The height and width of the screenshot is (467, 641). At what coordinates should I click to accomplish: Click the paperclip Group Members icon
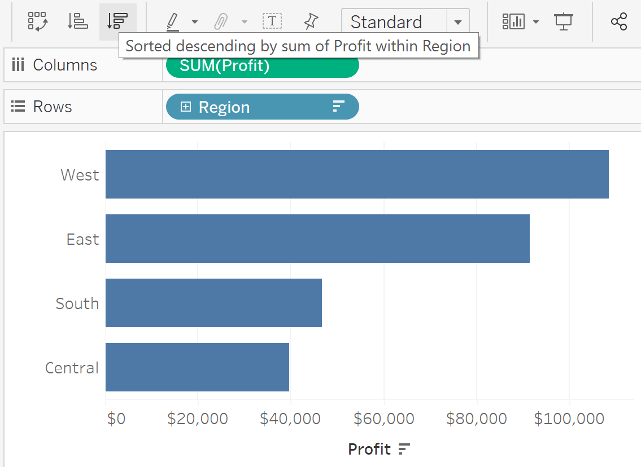point(221,21)
